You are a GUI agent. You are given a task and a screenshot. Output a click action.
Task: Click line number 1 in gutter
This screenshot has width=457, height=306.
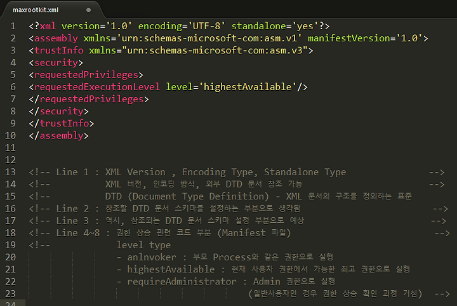(x=13, y=26)
